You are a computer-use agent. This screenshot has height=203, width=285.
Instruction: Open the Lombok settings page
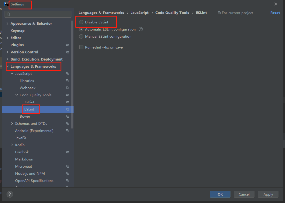[22, 152]
